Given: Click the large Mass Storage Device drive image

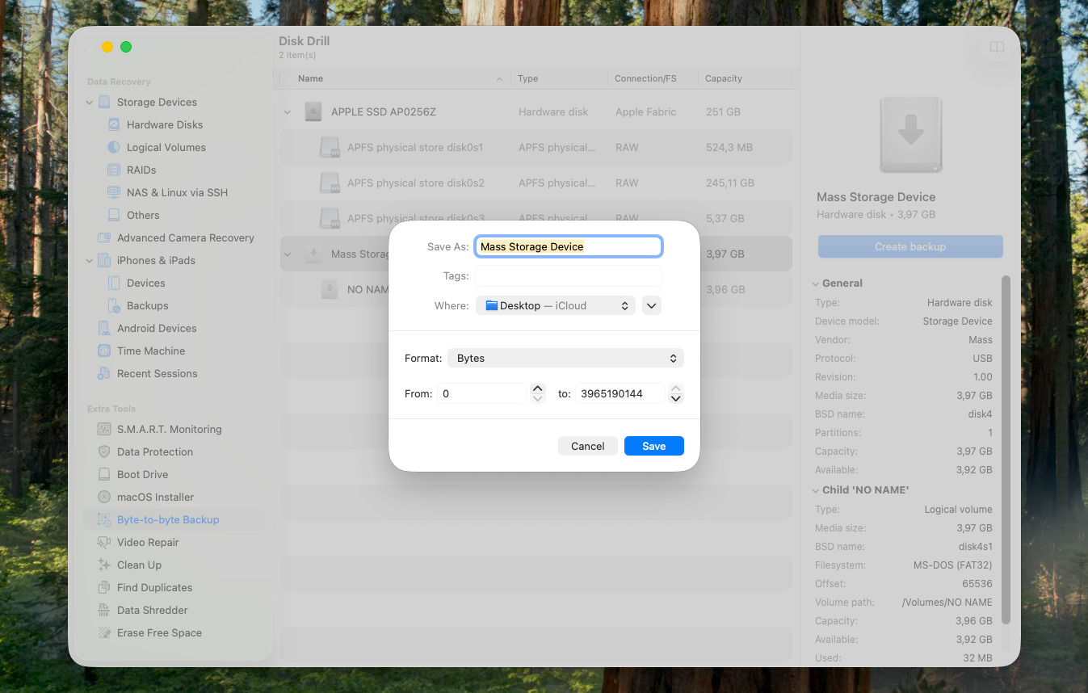Looking at the screenshot, I should coord(910,136).
